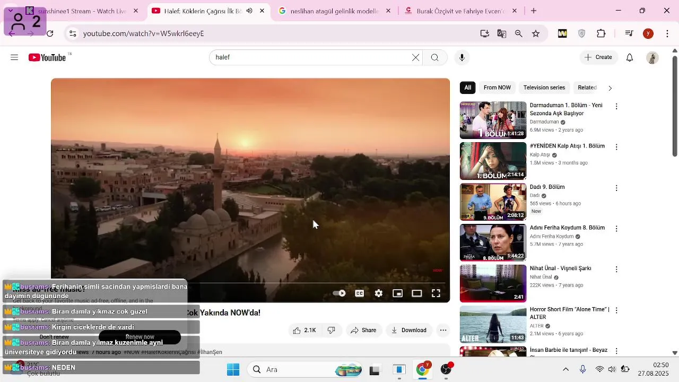679x382 pixels.
Task: Open options menu for Darmaduman 1. Bölüm
Action: (616, 106)
